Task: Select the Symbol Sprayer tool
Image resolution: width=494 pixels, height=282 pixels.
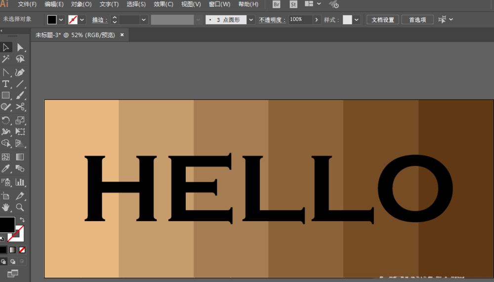Action: point(6,182)
